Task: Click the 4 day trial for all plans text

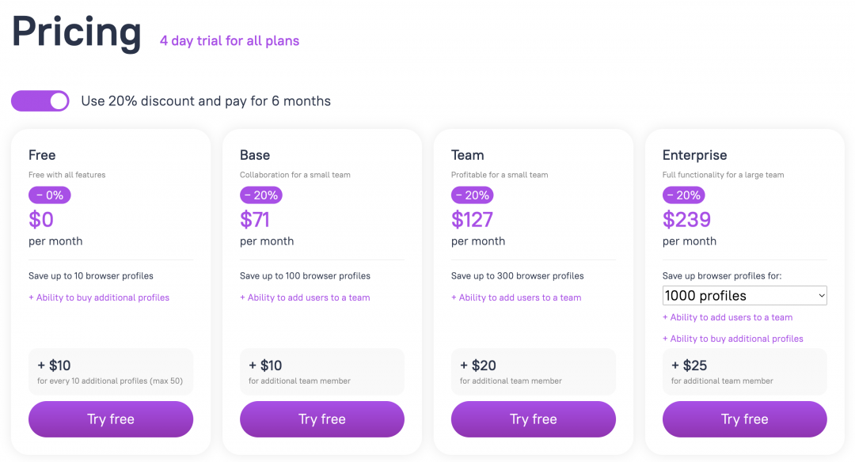Action: coord(230,40)
